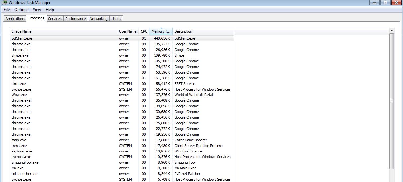Open the Networking tab
This screenshot has height=182, width=403.
(99, 19)
